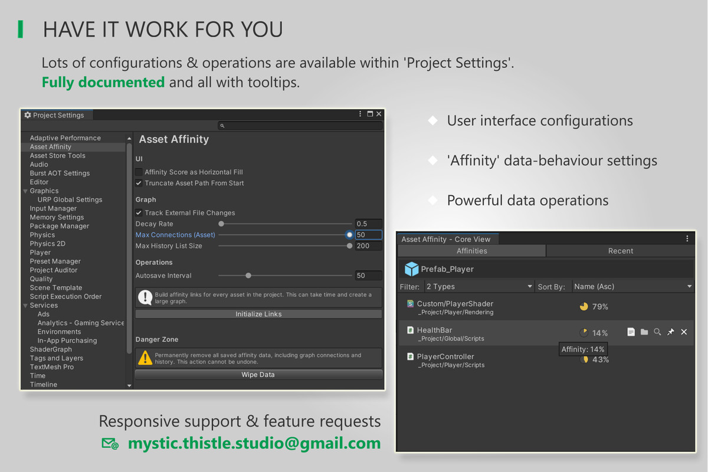Collapse the Services tree section
This screenshot has width=708, height=472.
tap(25, 306)
